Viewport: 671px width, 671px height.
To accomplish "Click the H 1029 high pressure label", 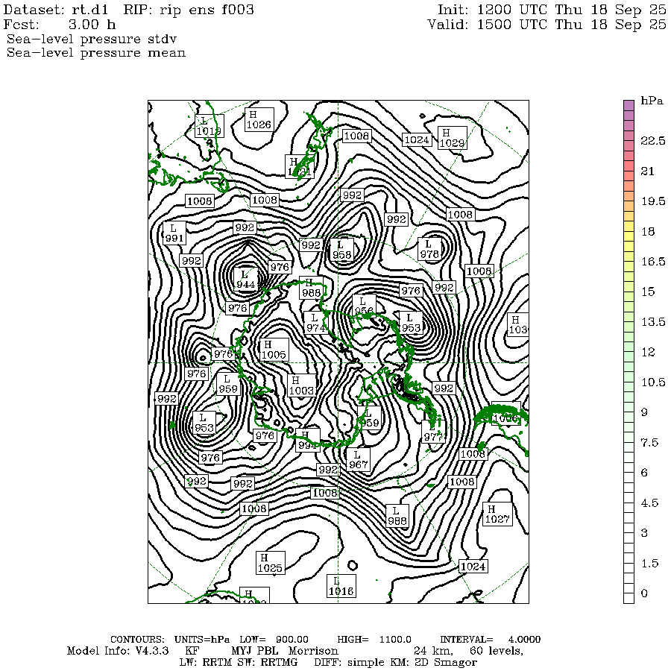I will pos(452,138).
